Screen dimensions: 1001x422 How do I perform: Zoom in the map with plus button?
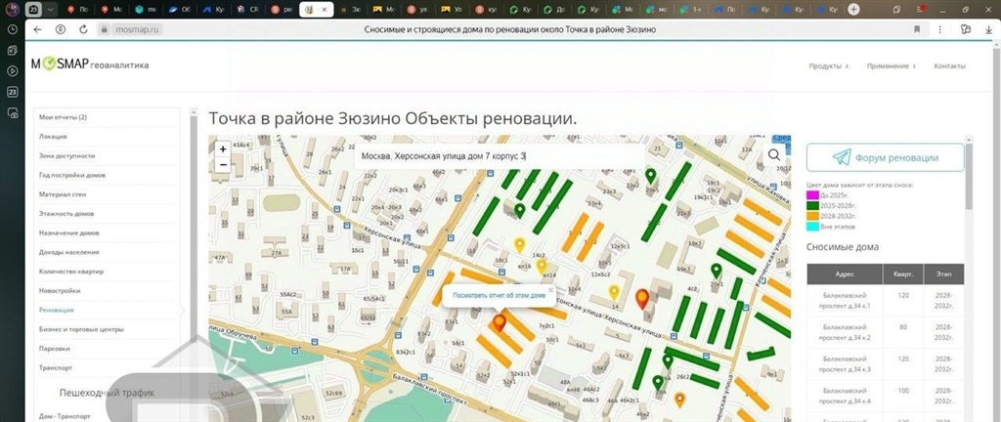click(224, 149)
